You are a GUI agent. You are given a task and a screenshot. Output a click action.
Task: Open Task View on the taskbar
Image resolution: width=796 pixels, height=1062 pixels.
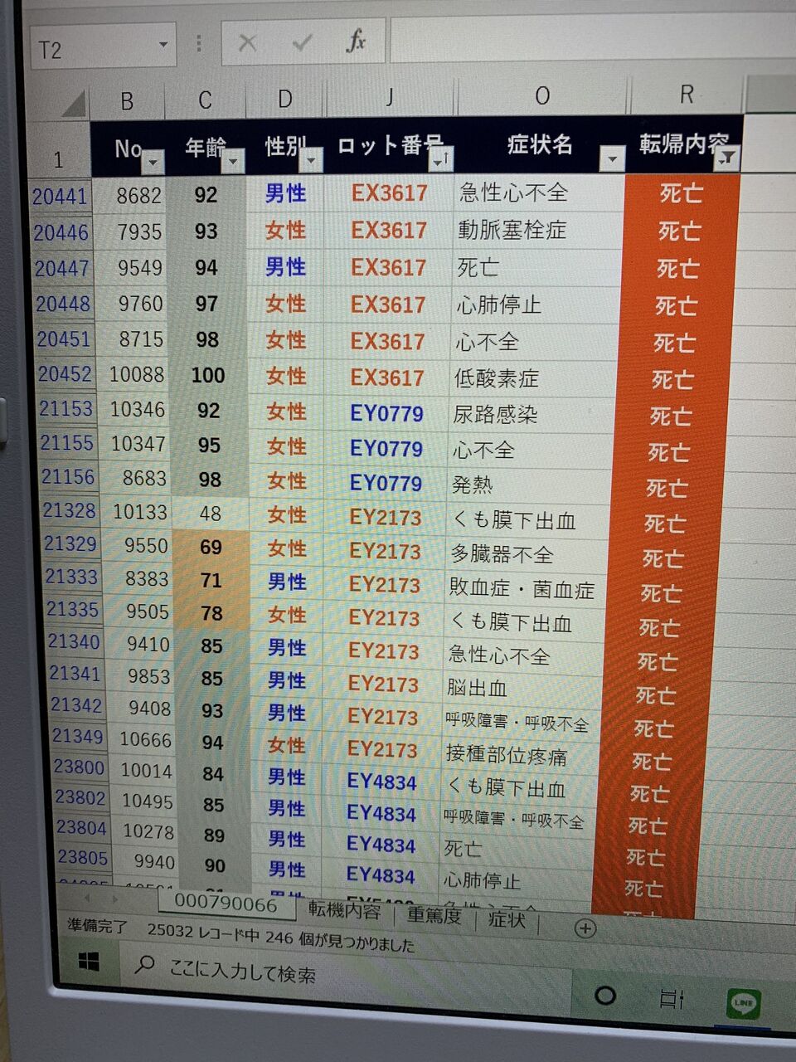672,998
